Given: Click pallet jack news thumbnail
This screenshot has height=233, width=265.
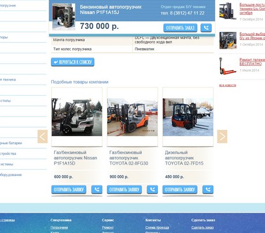Looking at the screenshot, I should [x=228, y=66].
